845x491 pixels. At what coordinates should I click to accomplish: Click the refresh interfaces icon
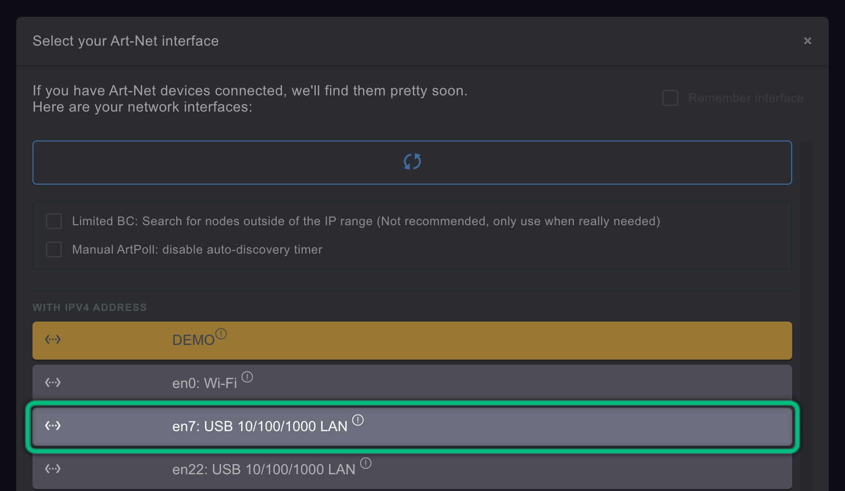412,162
